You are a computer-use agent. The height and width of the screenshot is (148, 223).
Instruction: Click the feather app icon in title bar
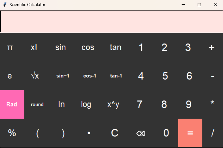click(x=5, y=4)
